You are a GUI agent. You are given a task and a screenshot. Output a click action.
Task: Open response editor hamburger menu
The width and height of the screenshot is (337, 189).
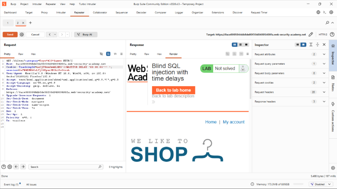[x=248, y=54]
